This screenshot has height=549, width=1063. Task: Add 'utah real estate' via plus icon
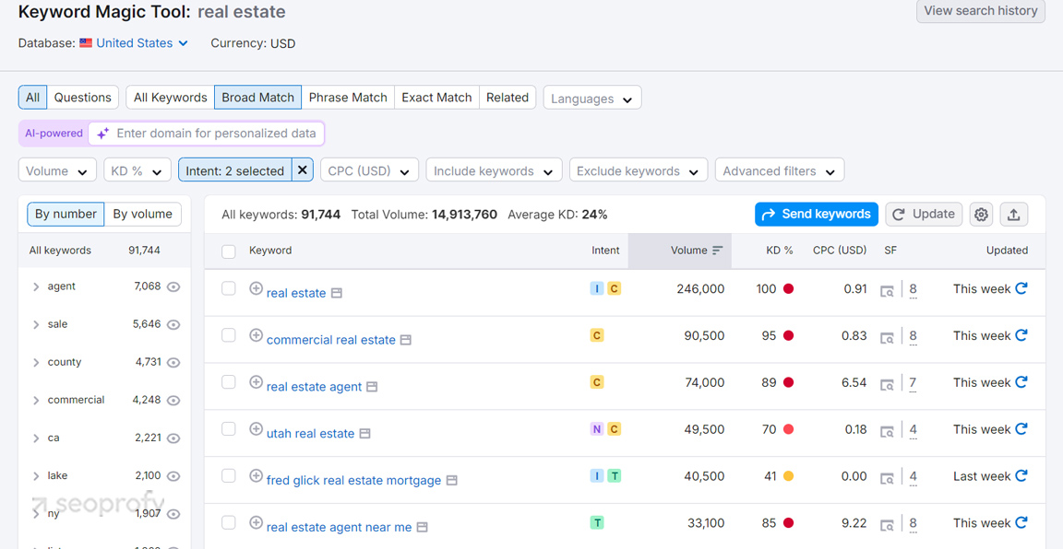[x=256, y=428]
